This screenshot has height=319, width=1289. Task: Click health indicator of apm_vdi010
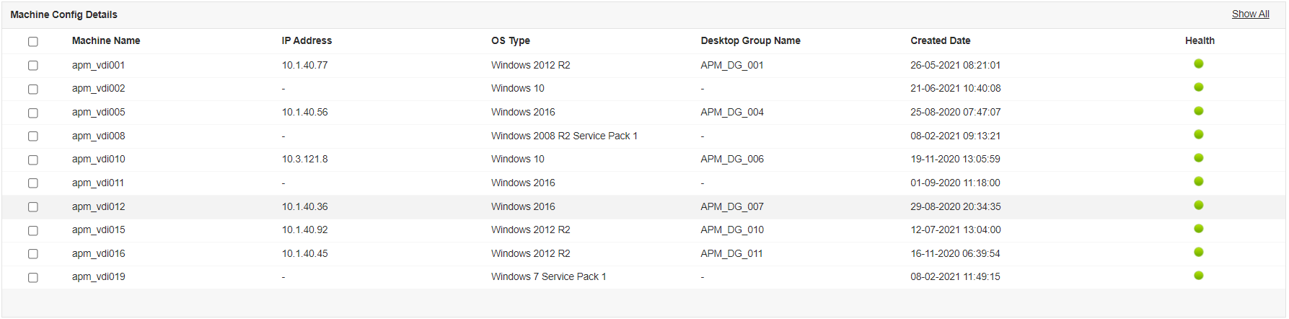pyautogui.click(x=1198, y=158)
